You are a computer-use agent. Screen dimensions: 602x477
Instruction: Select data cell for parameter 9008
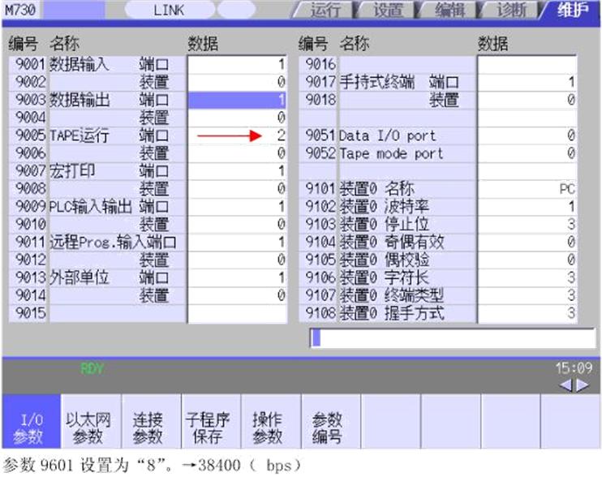[x=237, y=189]
